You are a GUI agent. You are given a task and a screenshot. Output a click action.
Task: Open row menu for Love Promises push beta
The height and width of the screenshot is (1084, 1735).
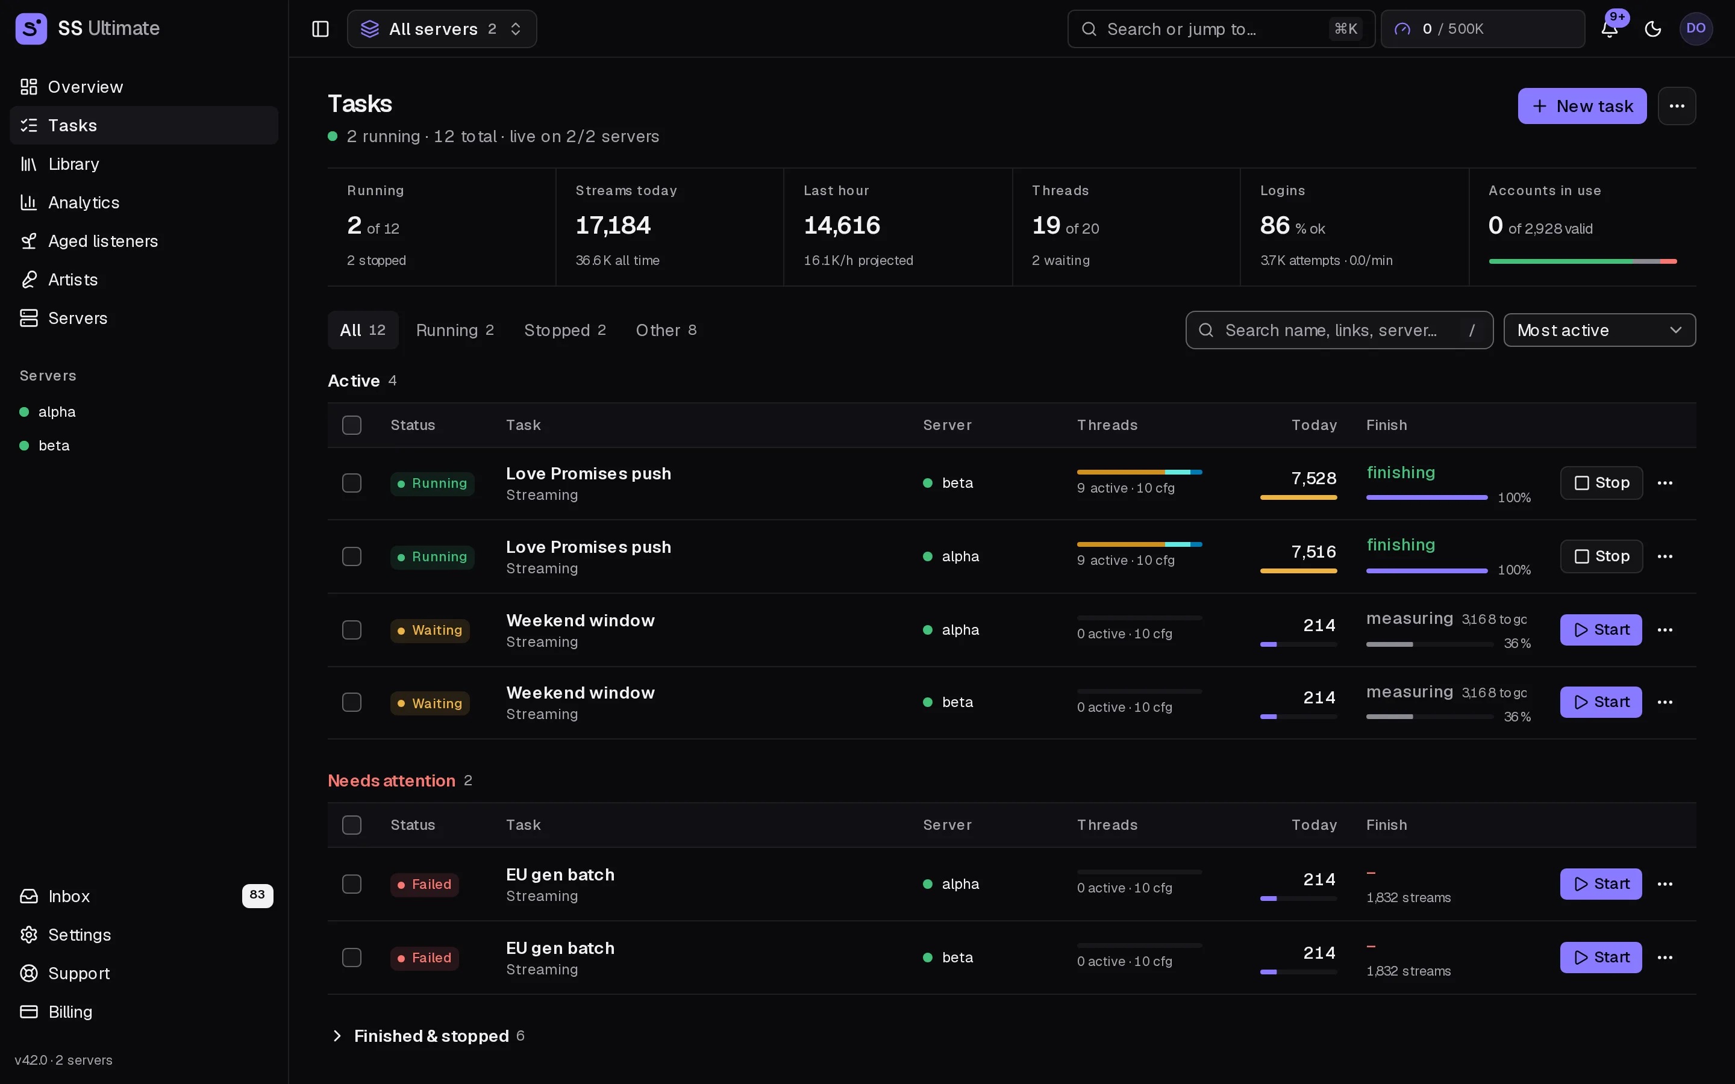pos(1665,483)
